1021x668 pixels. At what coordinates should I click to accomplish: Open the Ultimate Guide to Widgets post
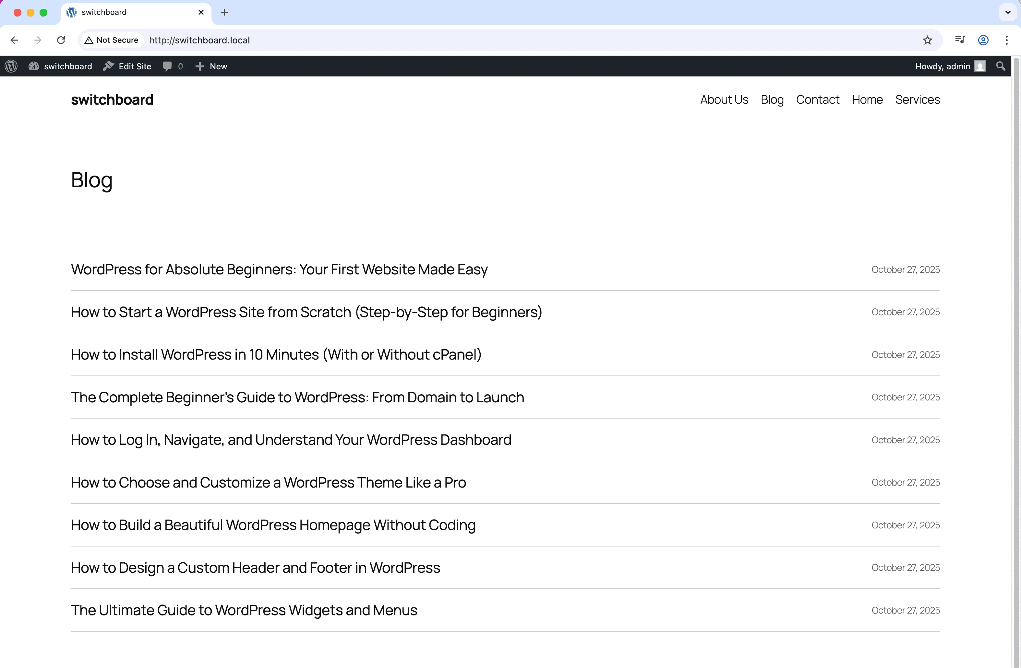(244, 610)
